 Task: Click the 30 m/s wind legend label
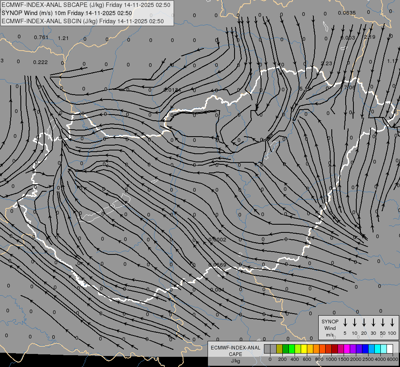click(373, 333)
